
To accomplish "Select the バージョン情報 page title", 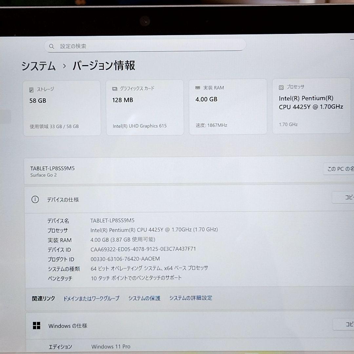I will click(x=105, y=66).
